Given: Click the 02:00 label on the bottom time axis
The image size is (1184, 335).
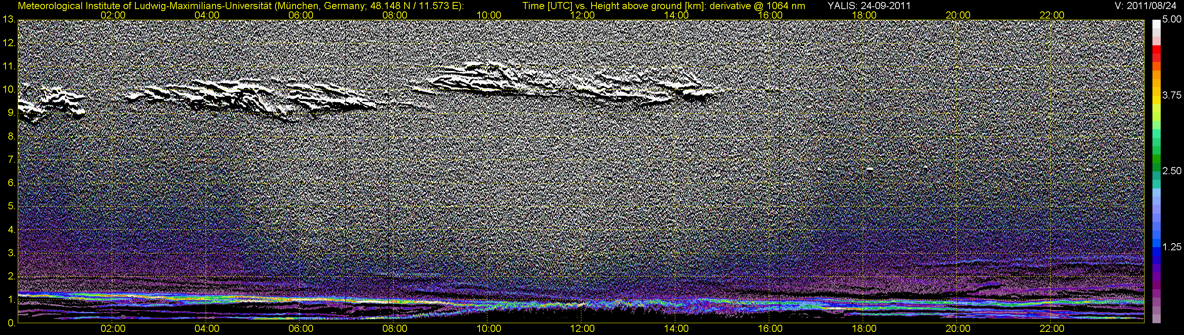Looking at the screenshot, I should pyautogui.click(x=113, y=329).
